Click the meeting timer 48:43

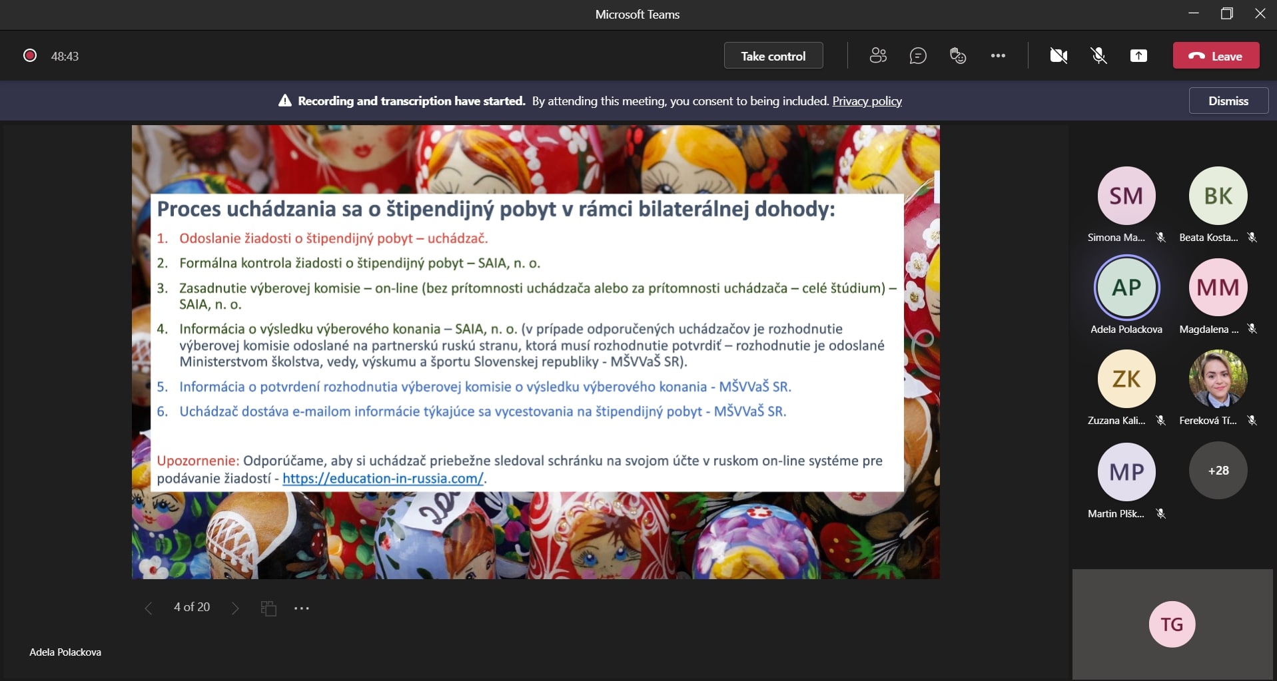point(65,57)
